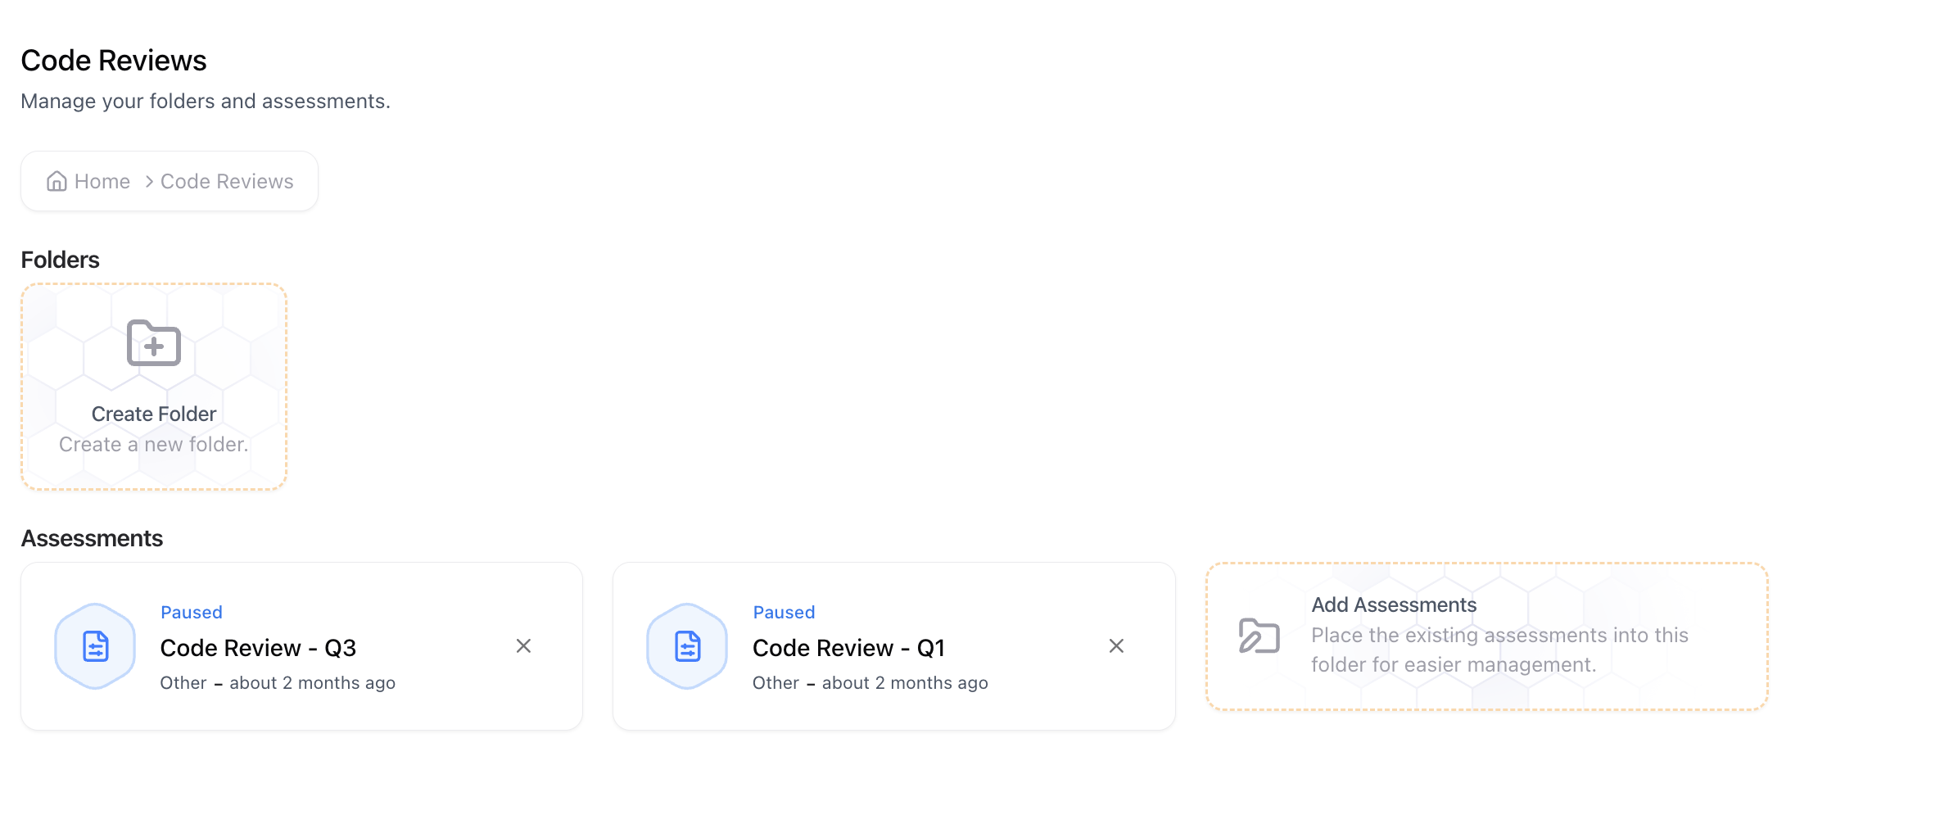Viewport: 1949px width, 824px height.
Task: Open the Code Review - Q1 assessment card
Action: pyautogui.click(x=893, y=646)
